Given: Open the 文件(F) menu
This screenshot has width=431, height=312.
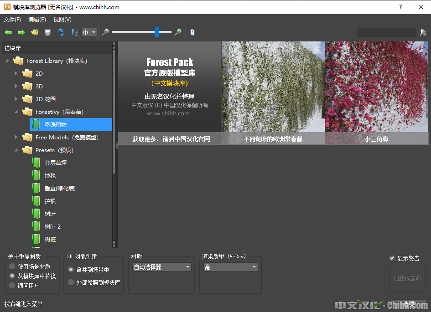Looking at the screenshot, I should (x=12, y=20).
